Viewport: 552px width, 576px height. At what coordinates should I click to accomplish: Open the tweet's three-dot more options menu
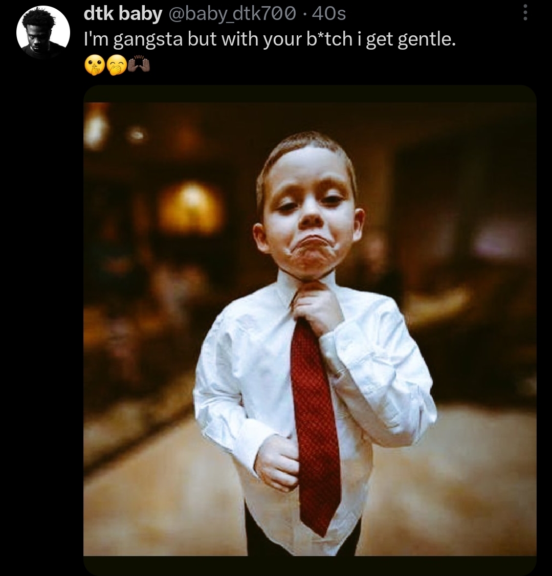525,12
